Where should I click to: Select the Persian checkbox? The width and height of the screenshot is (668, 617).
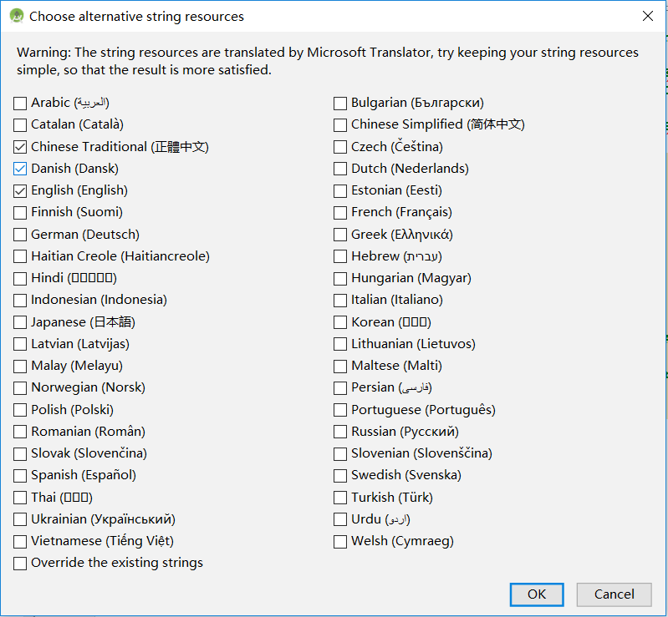[x=340, y=388]
